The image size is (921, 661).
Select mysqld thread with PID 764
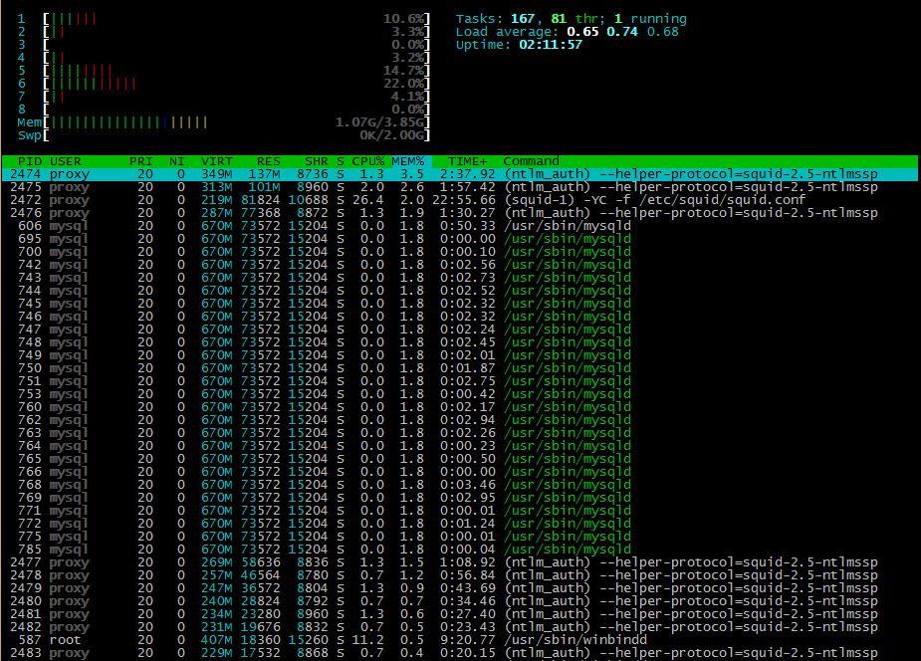[x=460, y=446]
